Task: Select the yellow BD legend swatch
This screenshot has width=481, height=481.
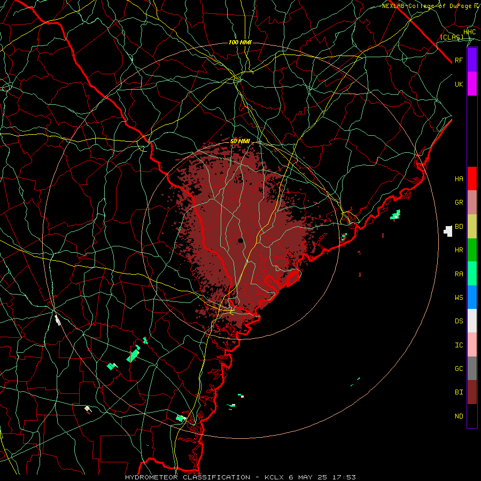Action: click(472, 227)
